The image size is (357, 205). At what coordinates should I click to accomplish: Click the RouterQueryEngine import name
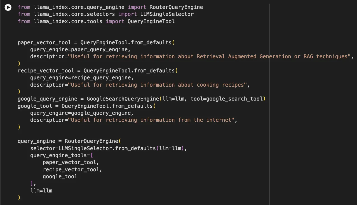(176, 7)
